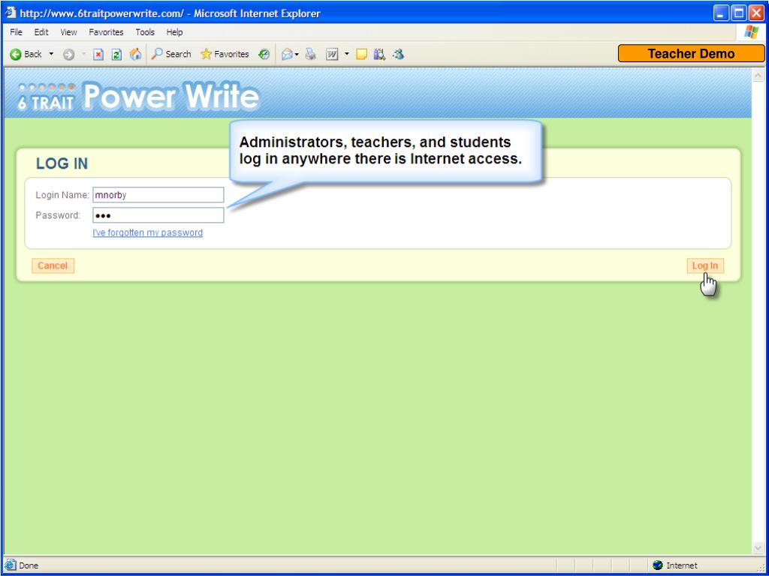This screenshot has height=576, width=769.
Task: Open the Favorites pane from toolbar
Action: [x=225, y=54]
